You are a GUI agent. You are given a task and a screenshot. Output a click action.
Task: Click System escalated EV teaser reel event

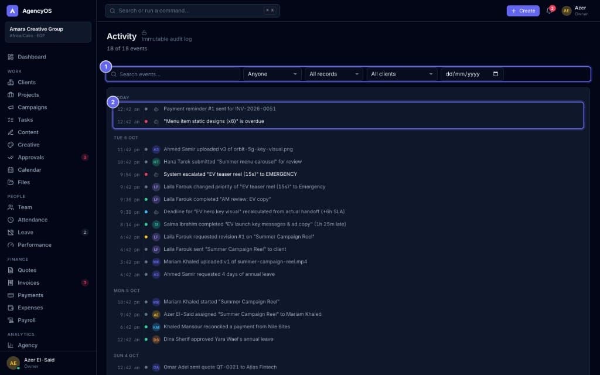(x=348, y=174)
